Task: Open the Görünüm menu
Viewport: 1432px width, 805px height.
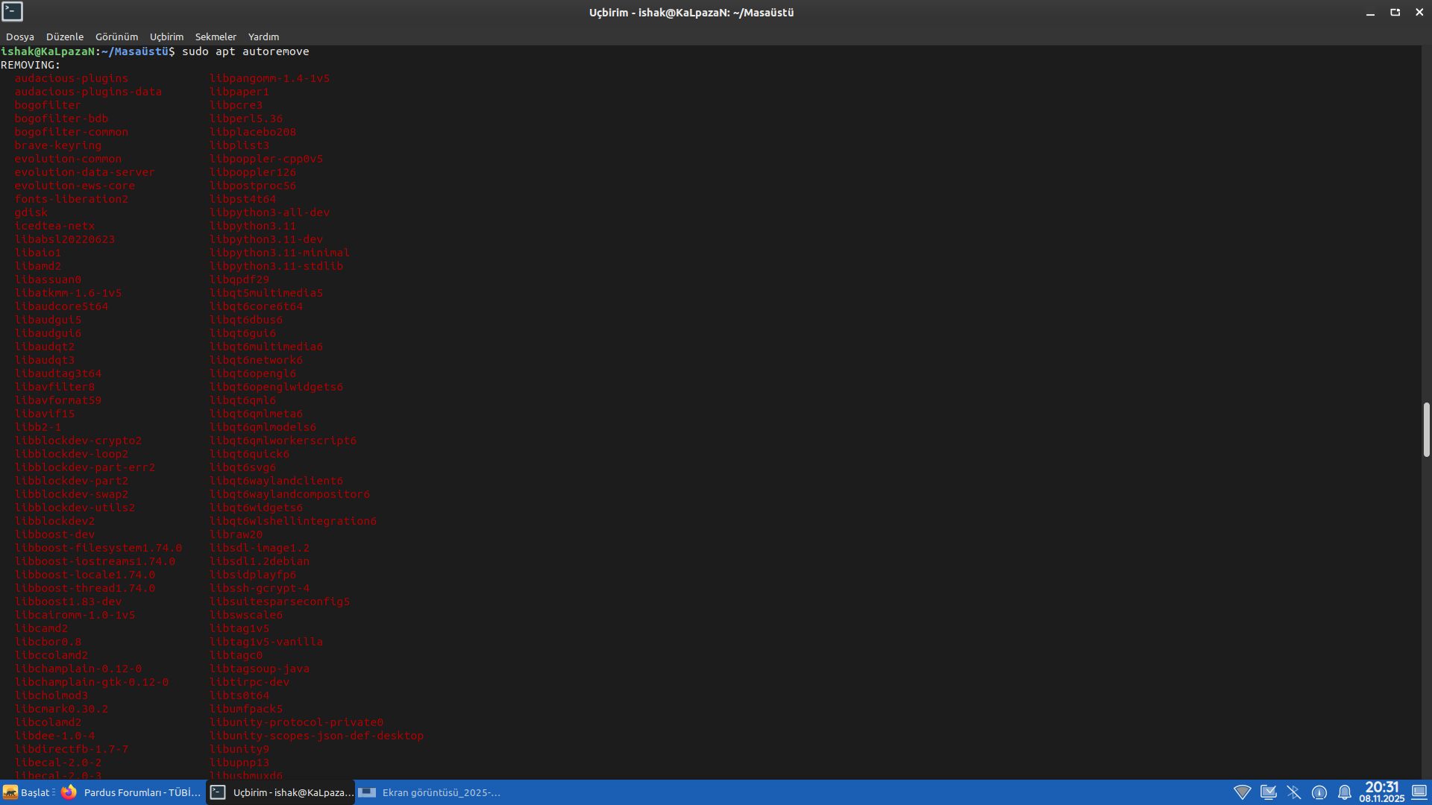Action: click(x=116, y=37)
